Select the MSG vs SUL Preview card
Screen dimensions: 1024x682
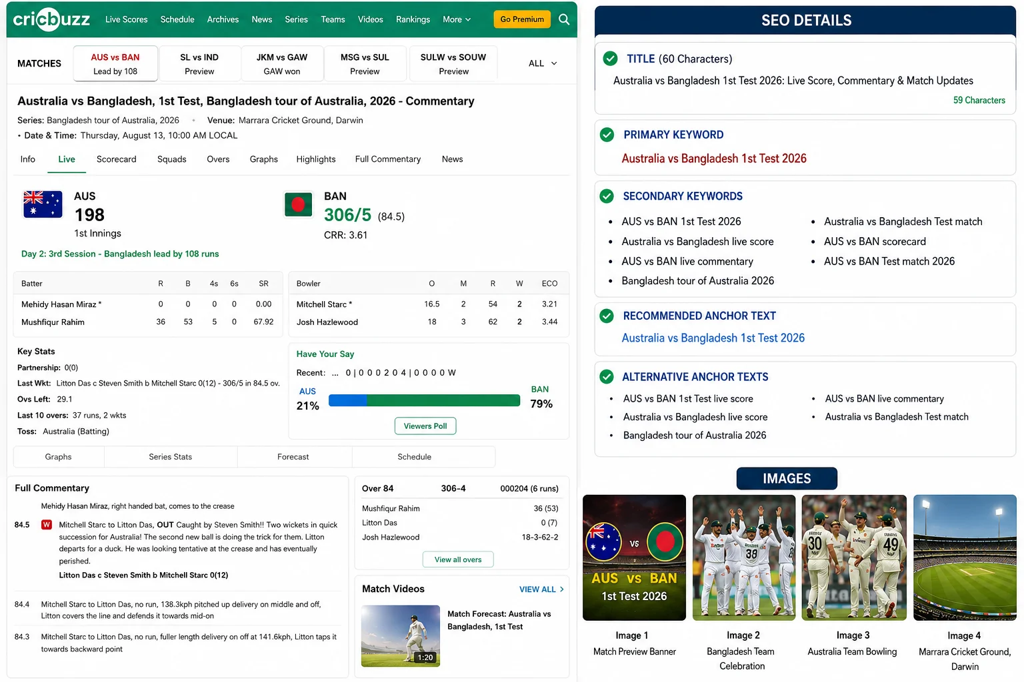coord(365,63)
